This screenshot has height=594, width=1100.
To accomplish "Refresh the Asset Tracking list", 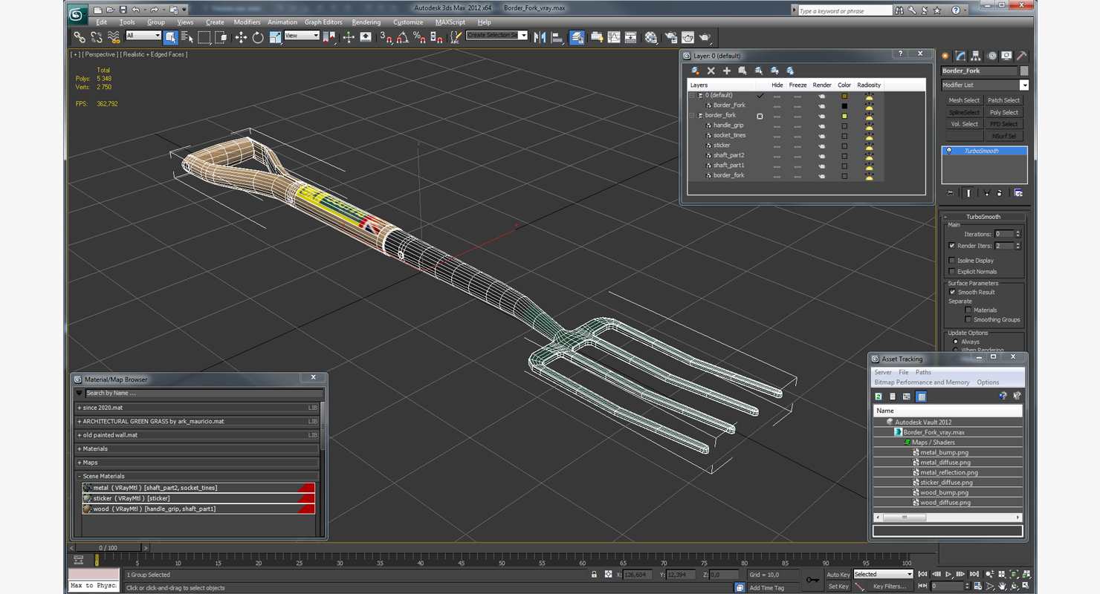I will (879, 396).
